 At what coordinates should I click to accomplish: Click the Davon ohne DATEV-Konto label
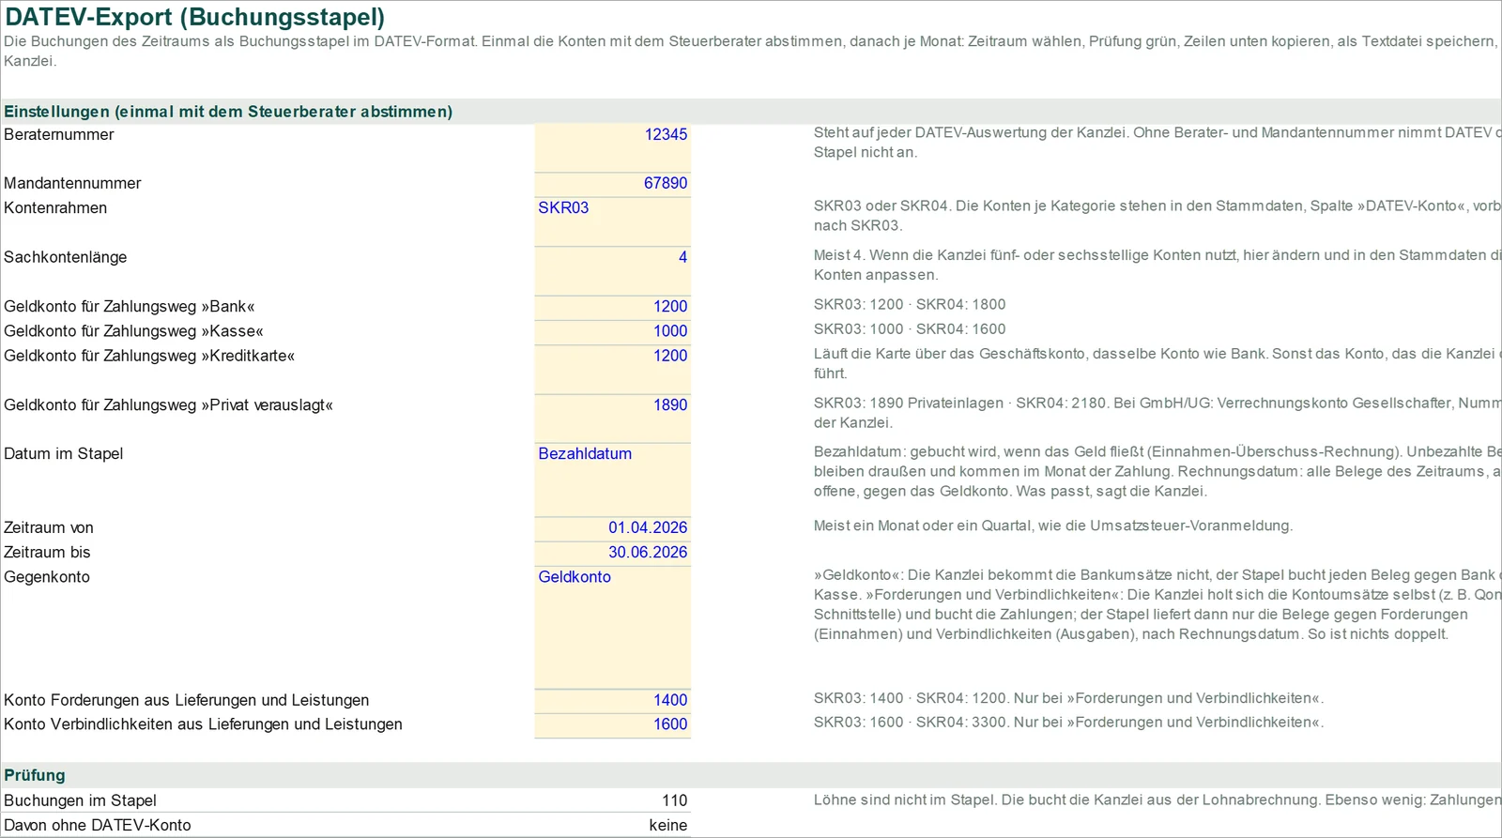coord(98,826)
